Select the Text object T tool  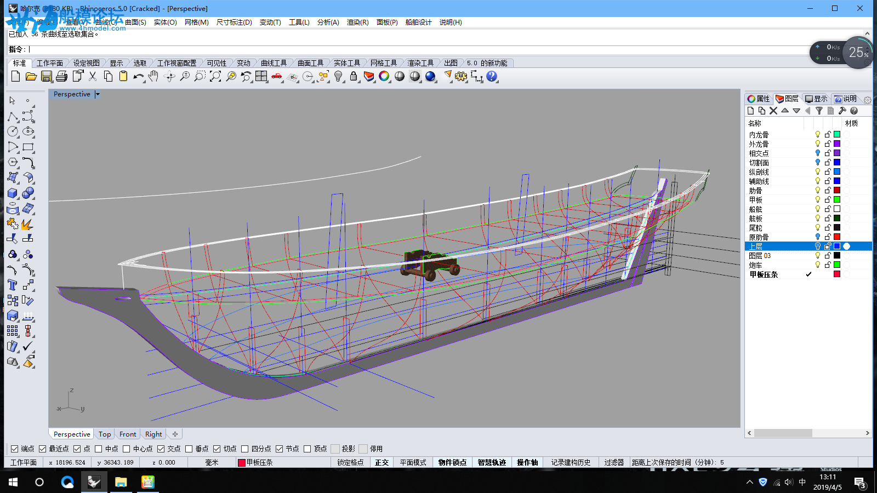13,285
